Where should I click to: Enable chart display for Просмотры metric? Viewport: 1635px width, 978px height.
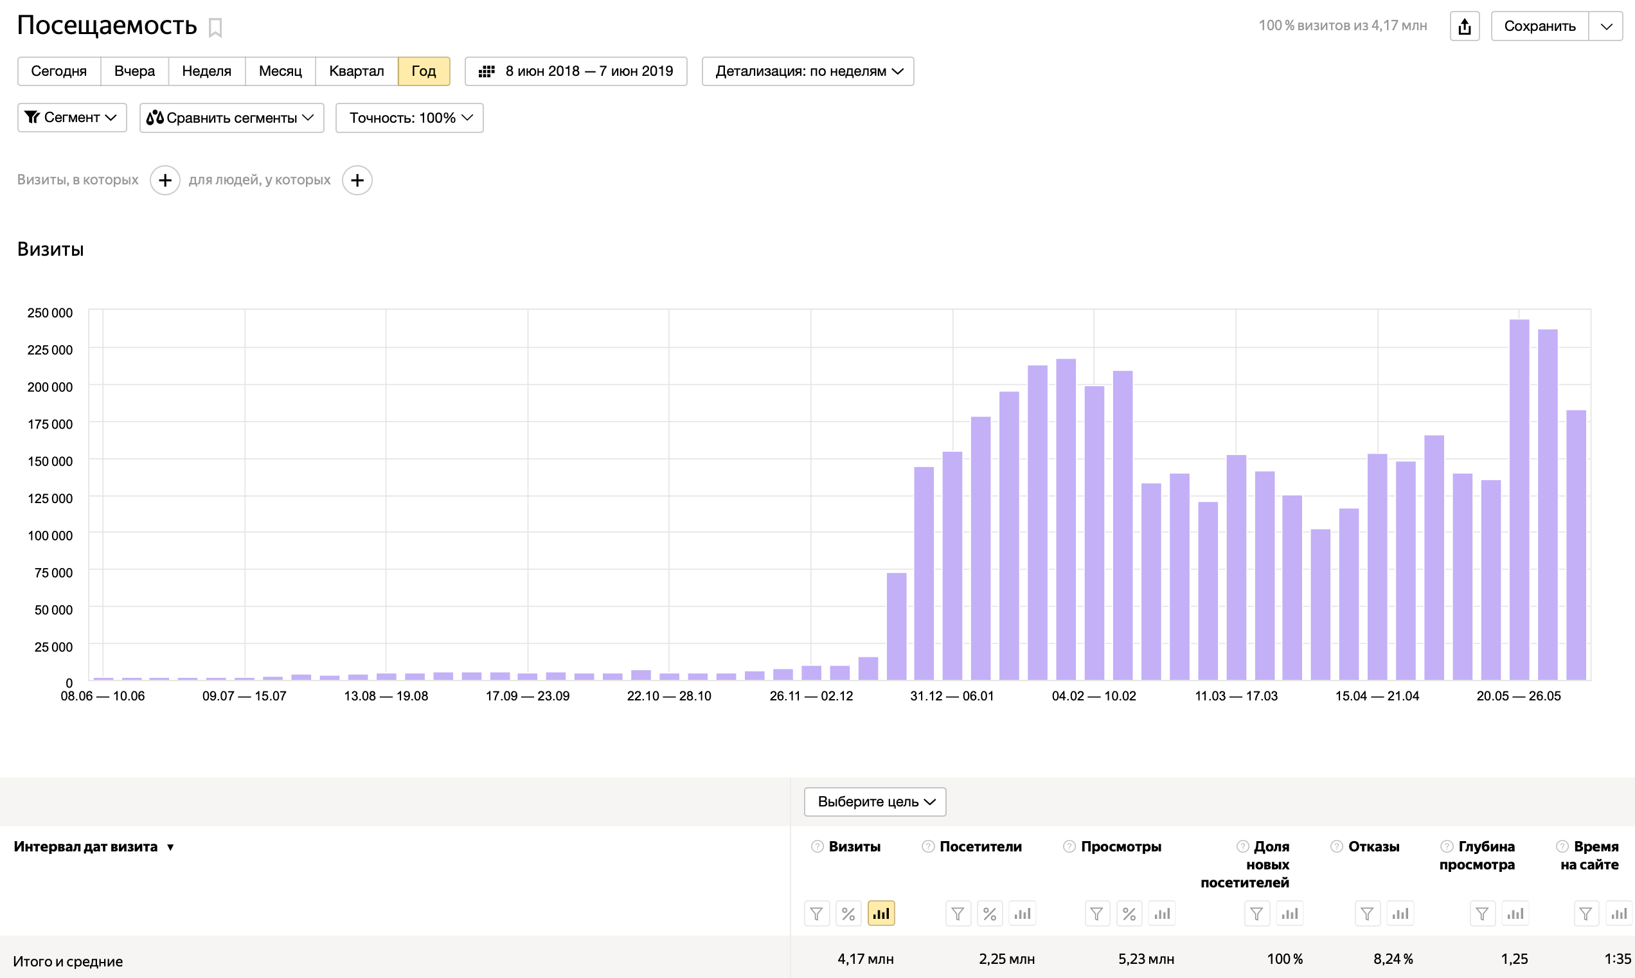point(1161,913)
